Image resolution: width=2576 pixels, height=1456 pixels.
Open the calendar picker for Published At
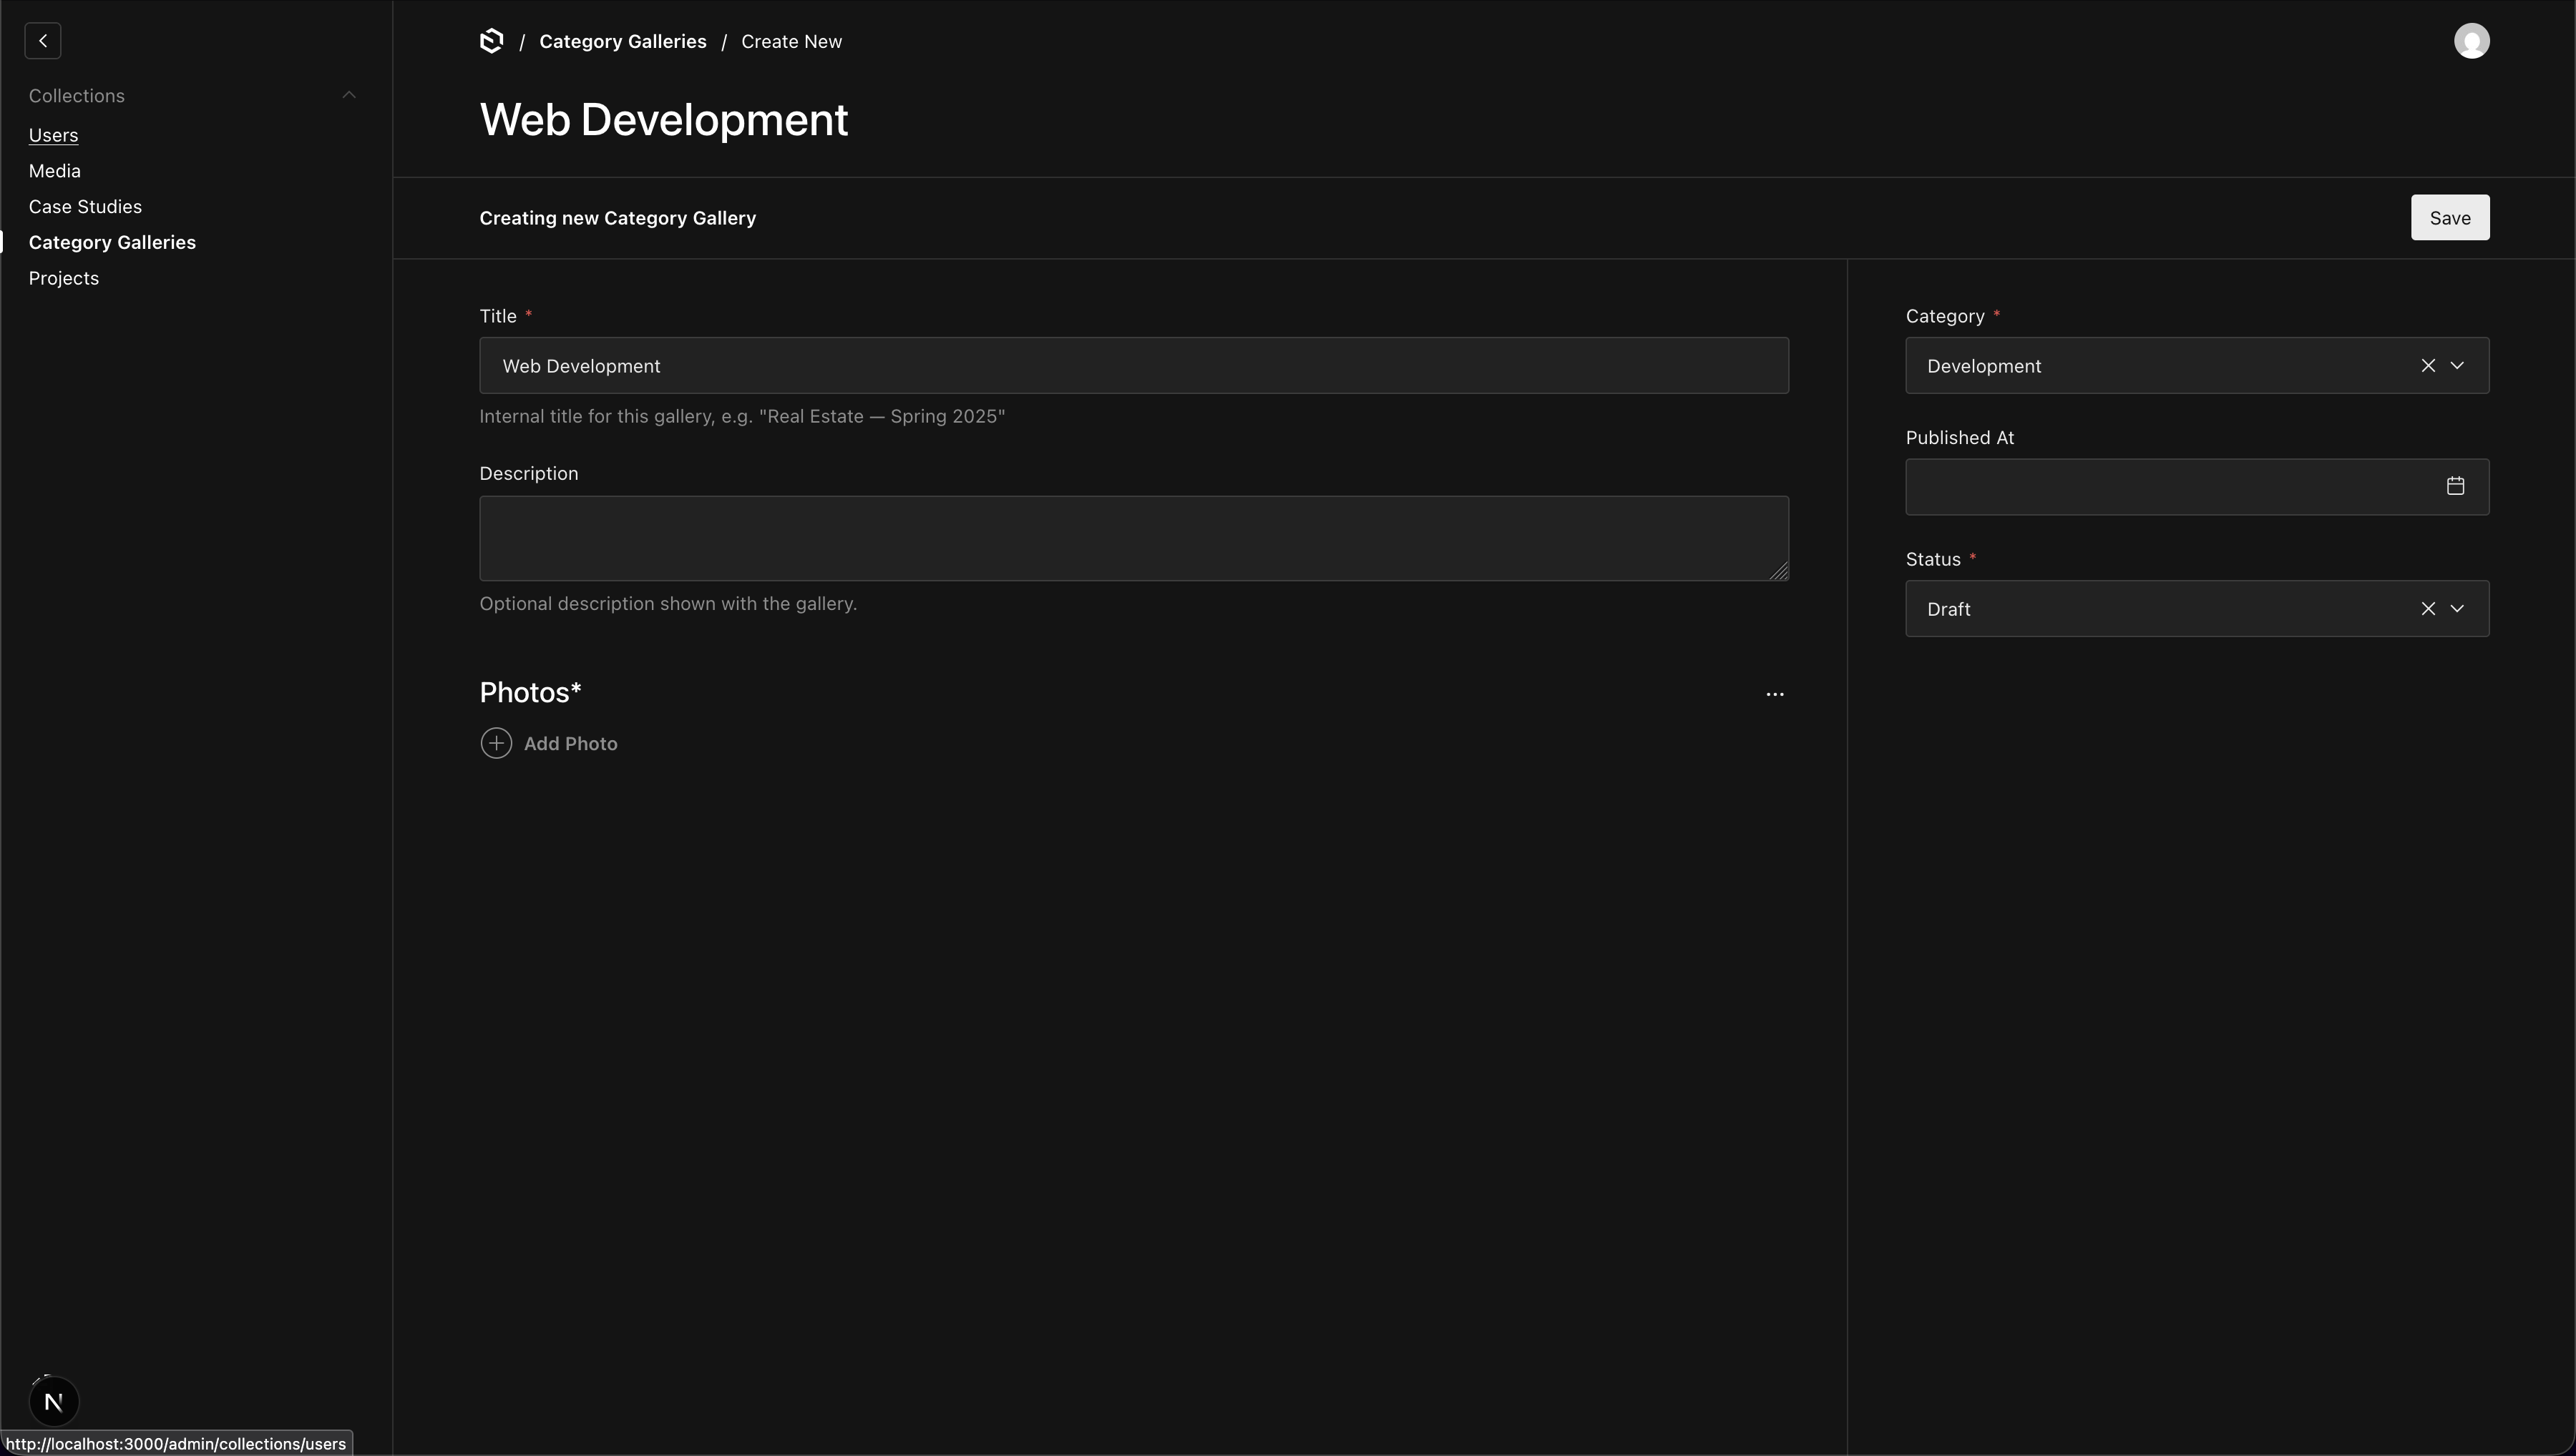coord(2456,487)
